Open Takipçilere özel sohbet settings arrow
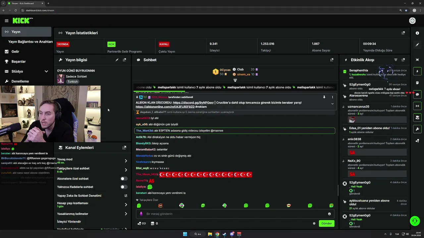Screen dimensions: 424x238 coord(126,170)
